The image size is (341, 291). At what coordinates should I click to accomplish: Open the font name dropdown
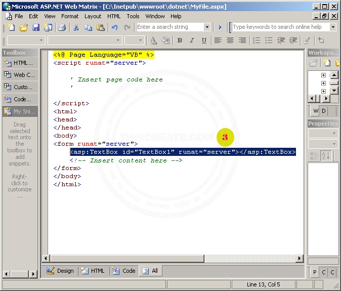(x=118, y=40)
